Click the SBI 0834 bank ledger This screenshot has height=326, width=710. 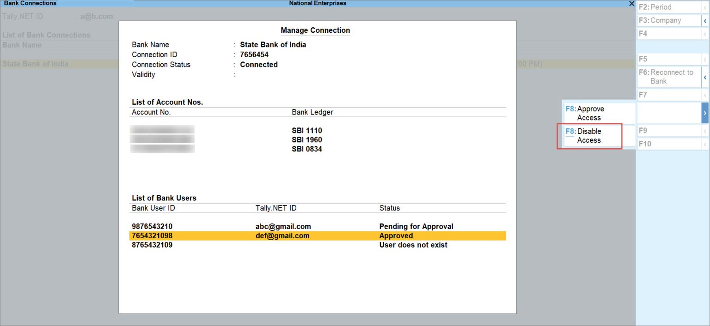point(306,149)
